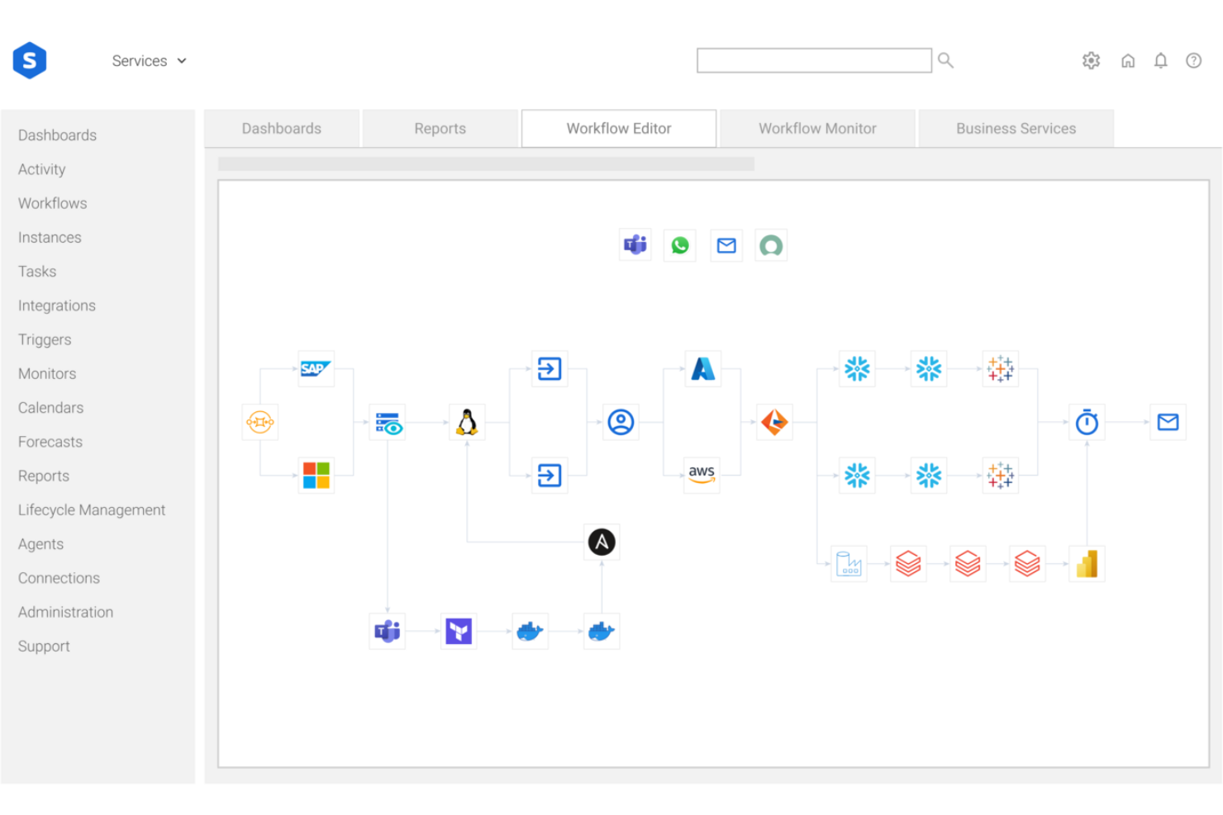Select the WhatsApp notification icon
Image resolution: width=1223 pixels, height=815 pixels.
679,244
